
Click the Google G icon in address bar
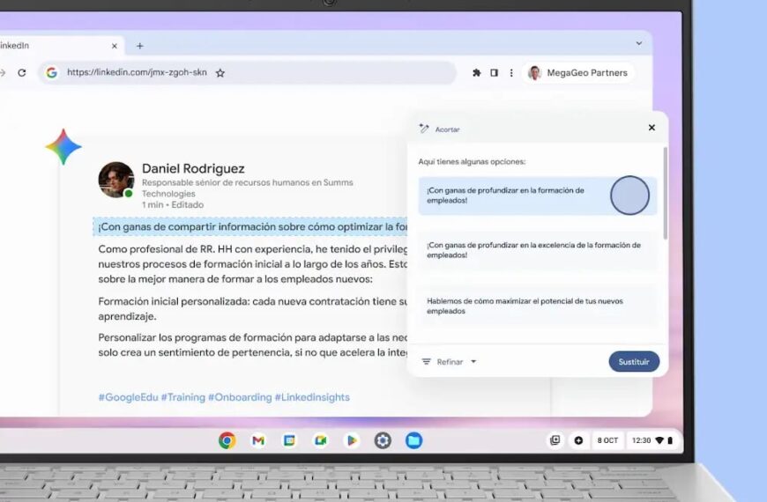coord(51,73)
